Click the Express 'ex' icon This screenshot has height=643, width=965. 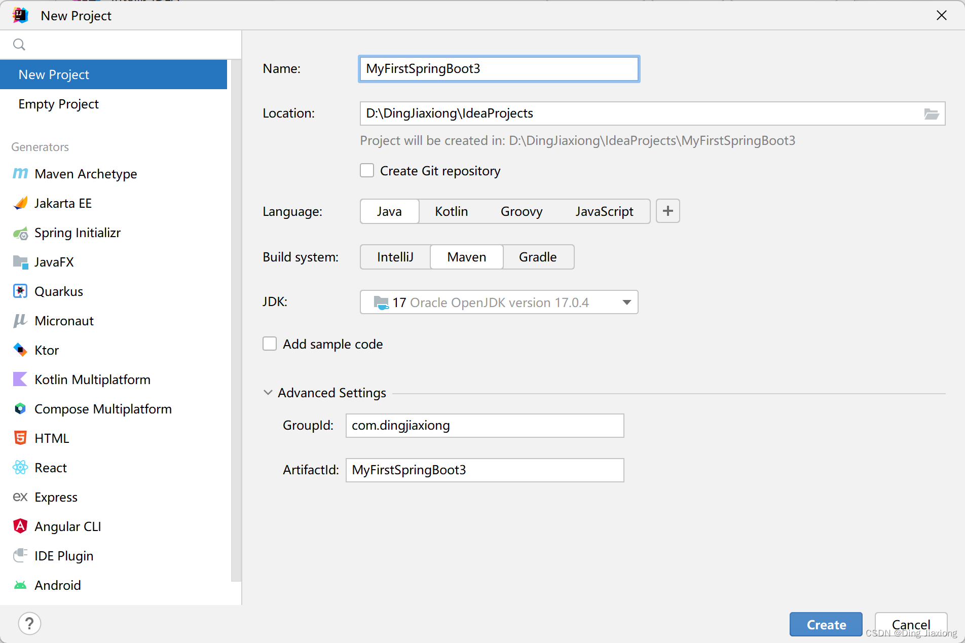coord(20,497)
